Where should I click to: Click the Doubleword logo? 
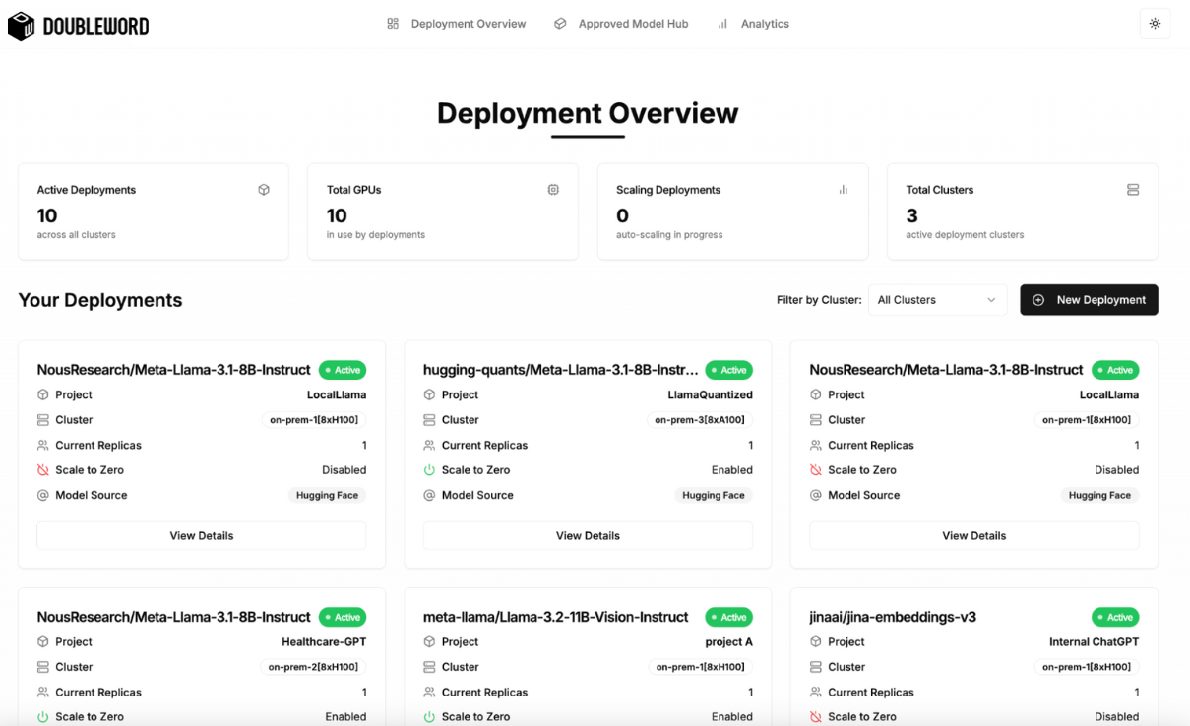click(x=79, y=25)
